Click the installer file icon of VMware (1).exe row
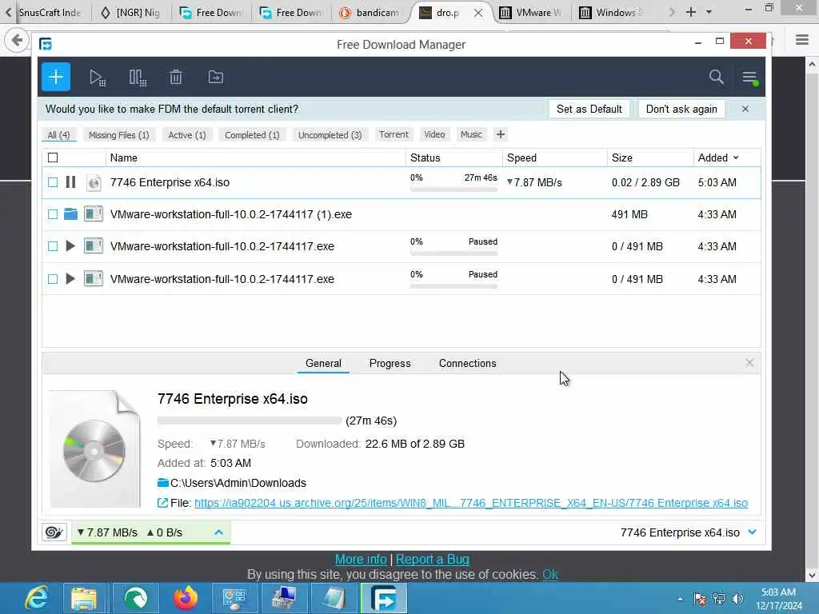Viewport: 819px width, 614px height. 94,214
